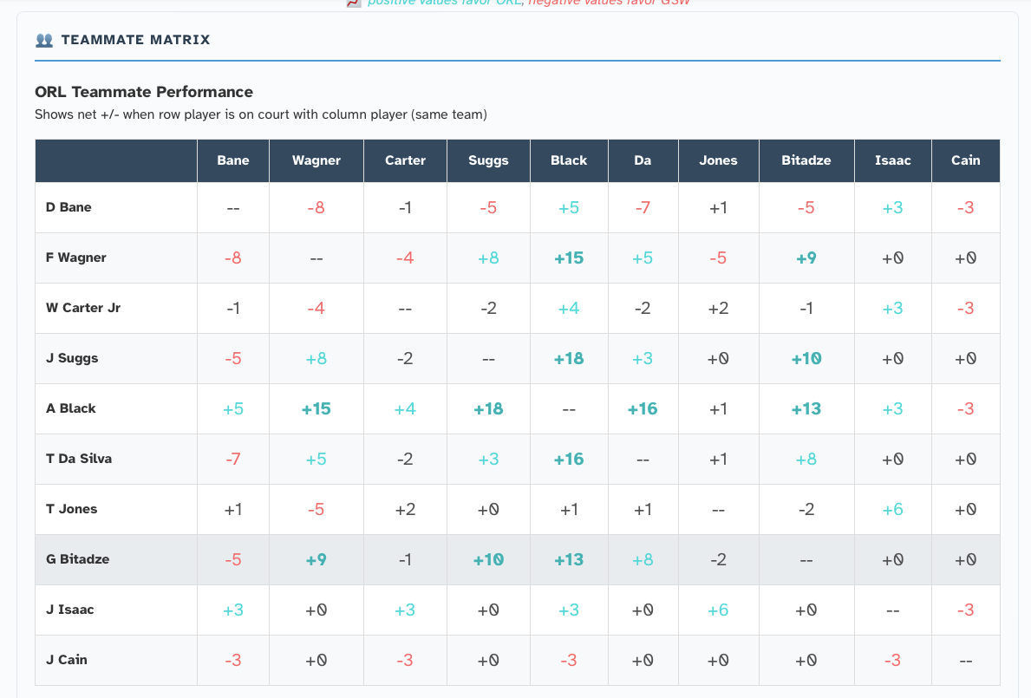The width and height of the screenshot is (1031, 698).
Task: Click -5 in F Wagner row, Jones column
Action: [x=719, y=258]
